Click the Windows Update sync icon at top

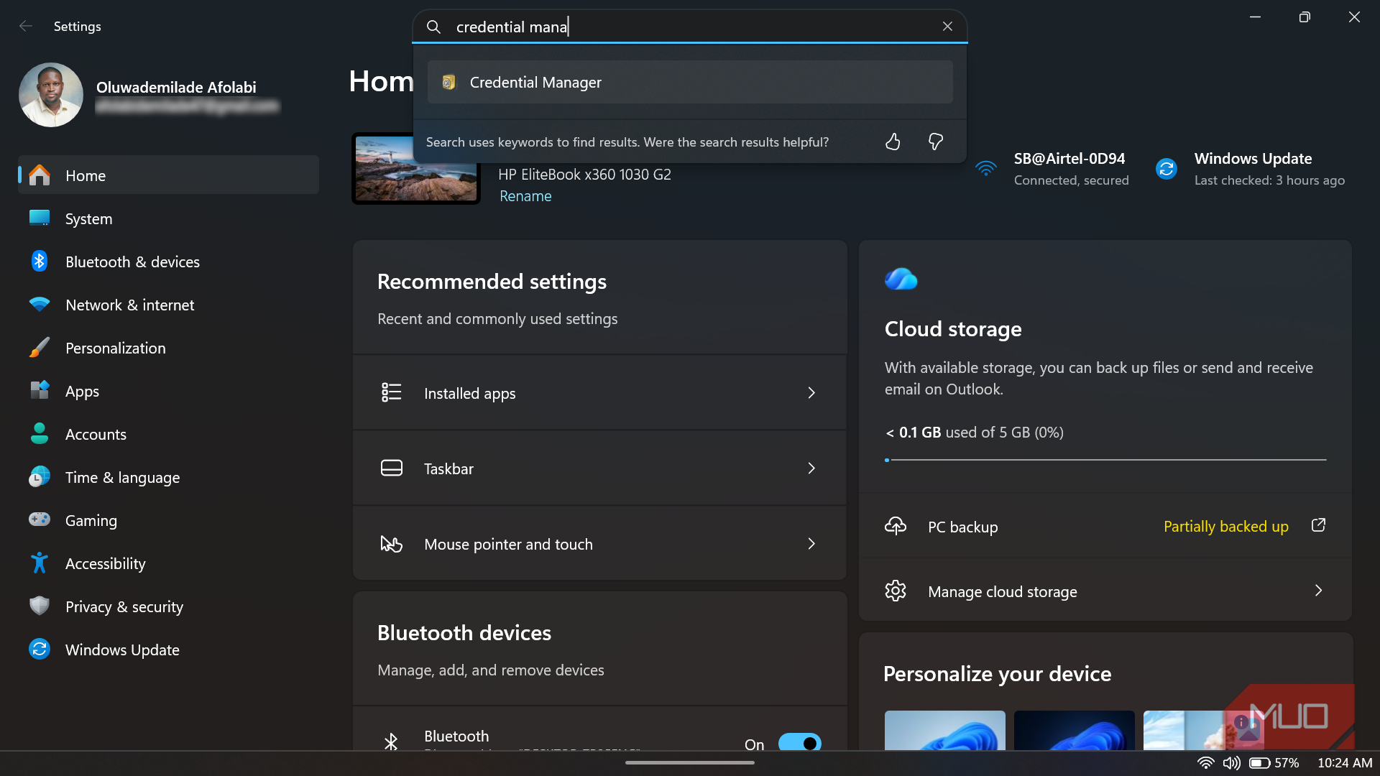tap(1167, 169)
